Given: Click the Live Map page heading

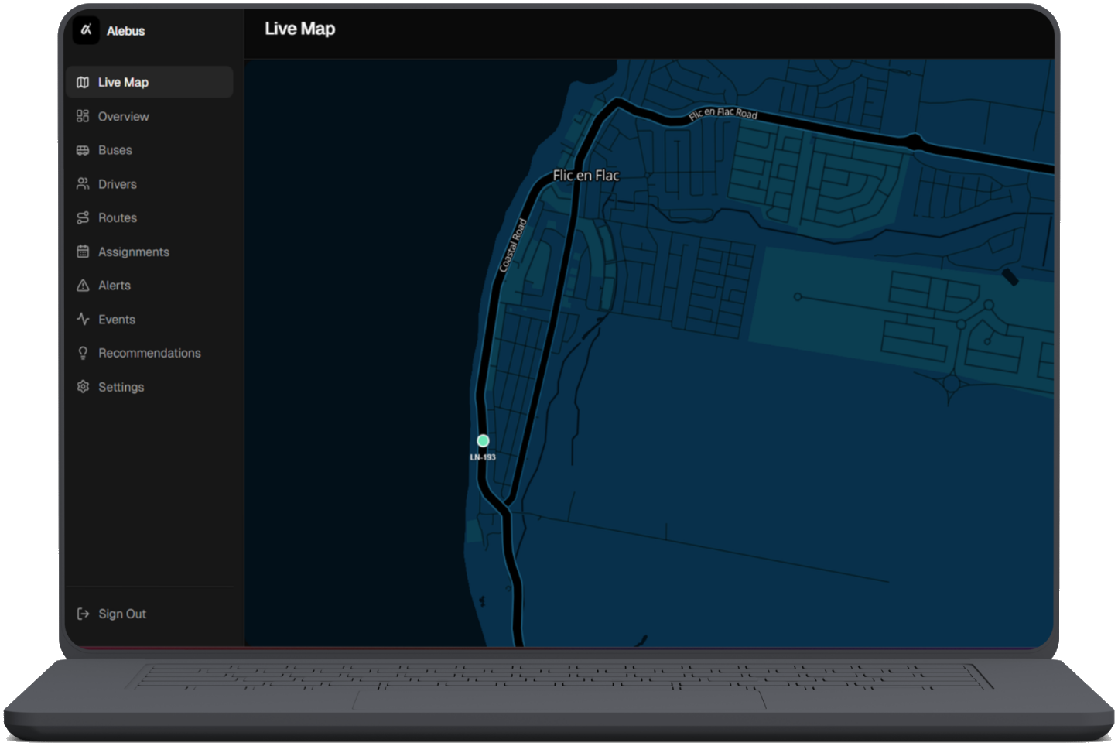Looking at the screenshot, I should tap(300, 29).
